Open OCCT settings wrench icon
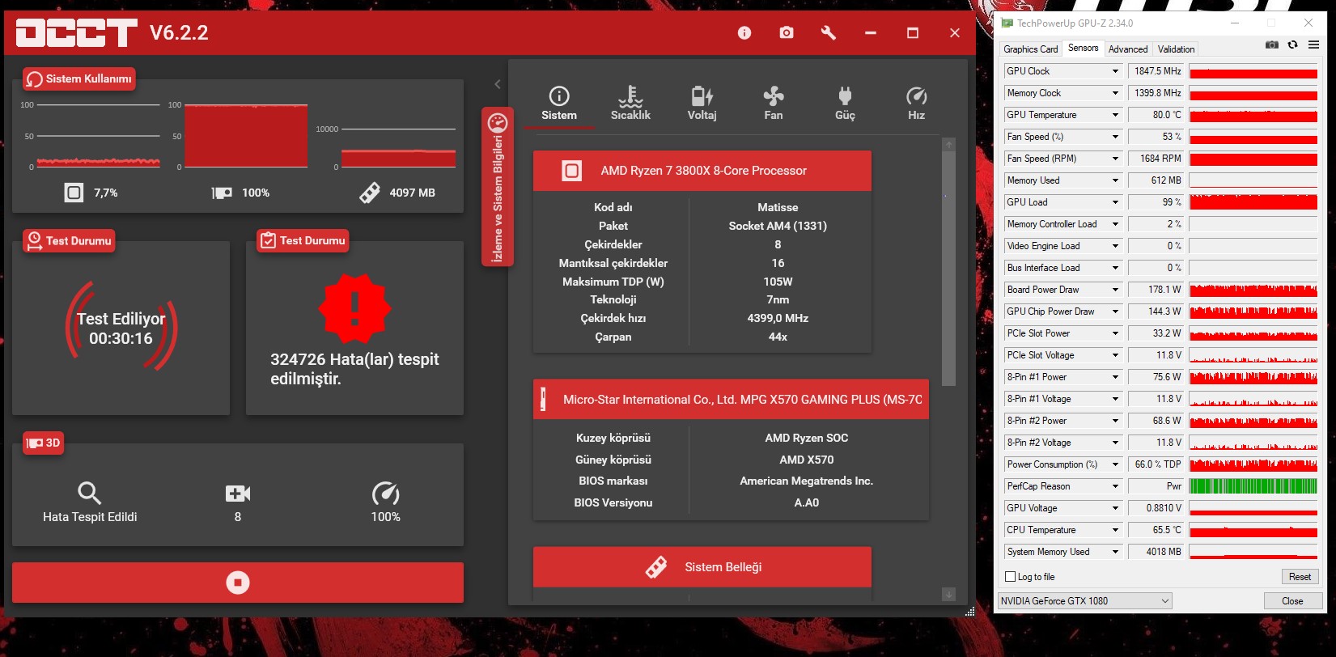Viewport: 1336px width, 657px height. [x=828, y=32]
